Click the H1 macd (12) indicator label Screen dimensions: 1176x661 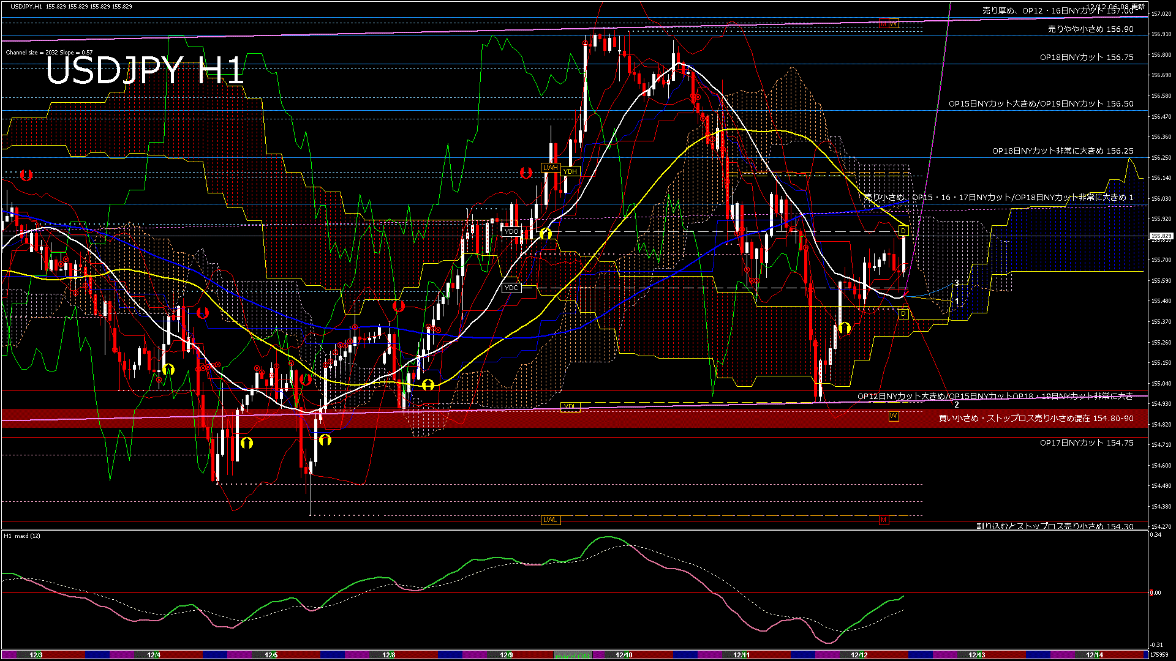click(x=22, y=536)
